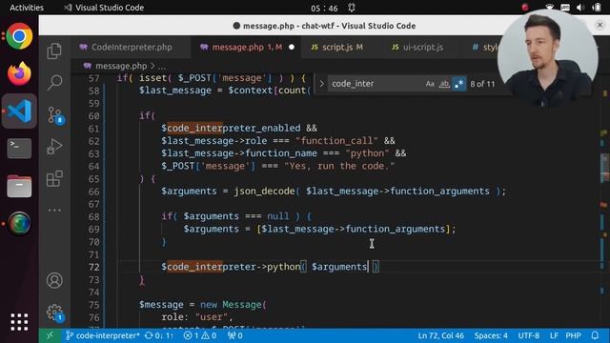Click the synchronize changes indicator
The width and height of the screenshot is (610, 343).
pyautogui.click(x=159, y=335)
